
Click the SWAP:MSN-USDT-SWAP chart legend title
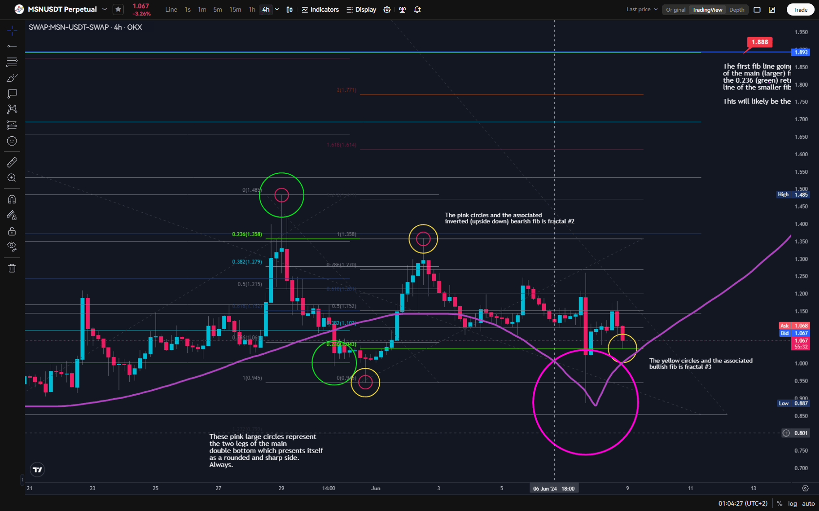tap(85, 27)
